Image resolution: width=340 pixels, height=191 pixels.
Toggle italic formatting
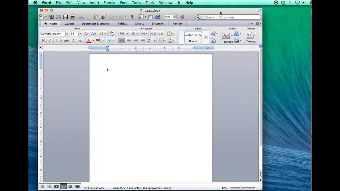[x=50, y=41]
